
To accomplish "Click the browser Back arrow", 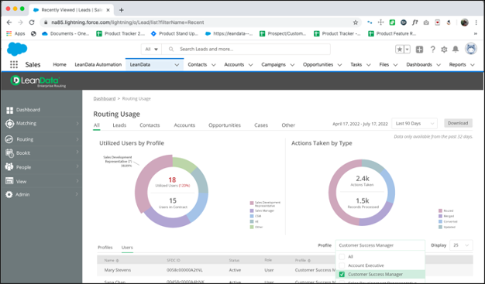I will point(9,22).
